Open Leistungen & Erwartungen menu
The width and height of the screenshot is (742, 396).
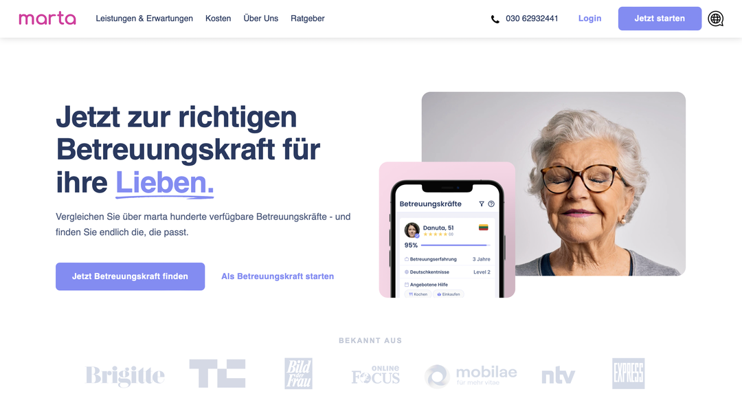click(x=144, y=19)
